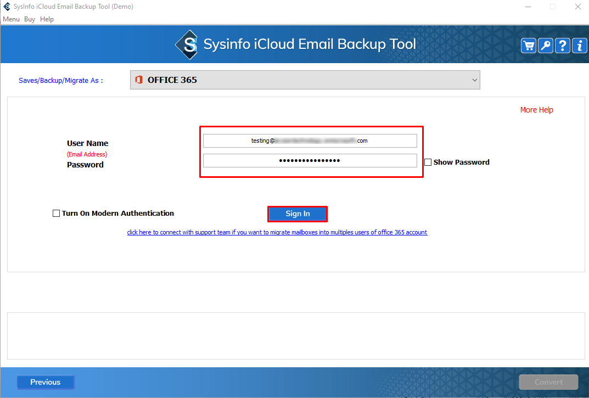Open the Menu menu
Image resolution: width=589 pixels, height=398 pixels.
(11, 19)
